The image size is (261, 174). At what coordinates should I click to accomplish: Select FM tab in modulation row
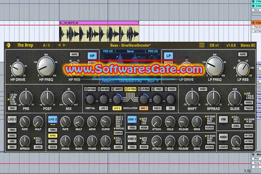pos(170,108)
